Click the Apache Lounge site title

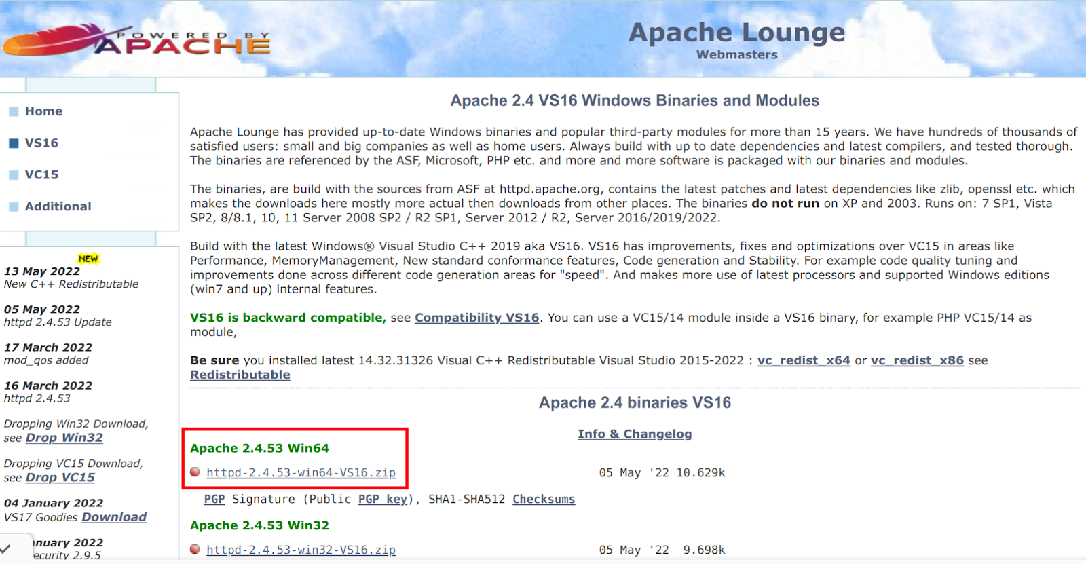point(736,32)
